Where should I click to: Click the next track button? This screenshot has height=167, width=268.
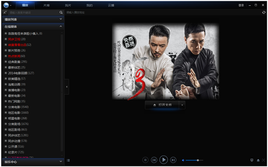(173, 160)
